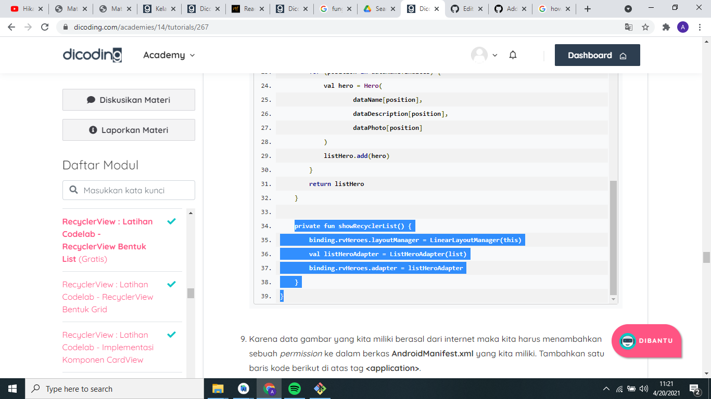The image size is (711, 399).
Task: Click the Dashboard button
Action: click(597, 55)
